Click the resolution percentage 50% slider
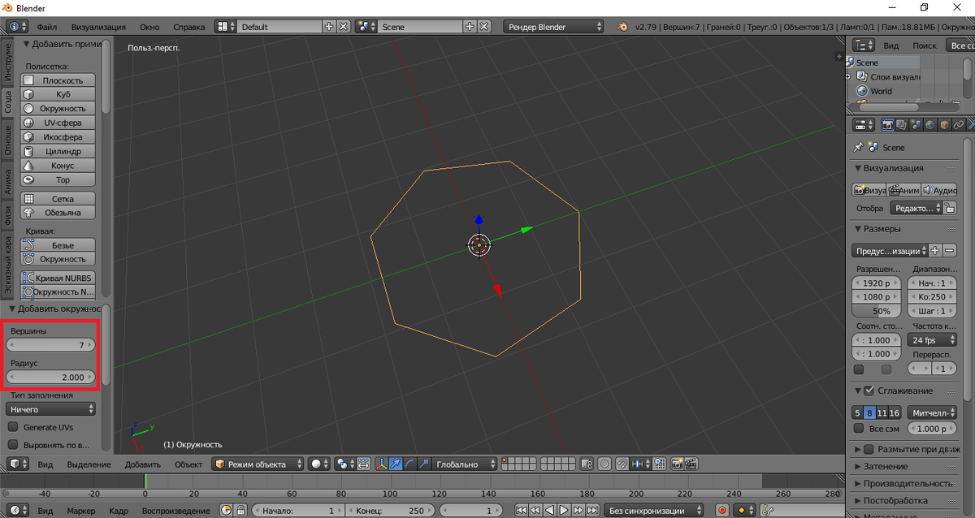Viewport: 975px width, 518px height. [877, 311]
